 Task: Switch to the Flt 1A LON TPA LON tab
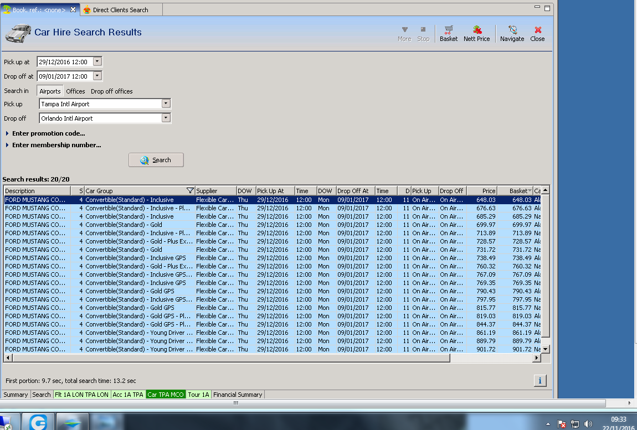coord(81,395)
